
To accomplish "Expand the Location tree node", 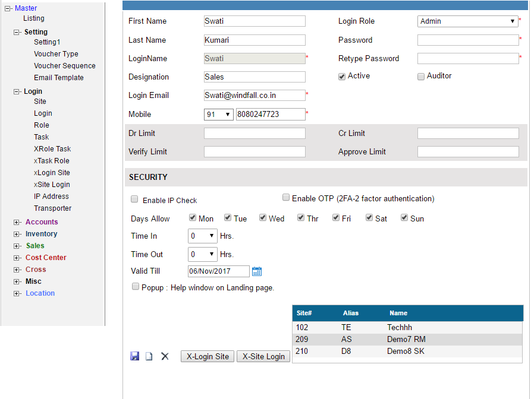I will 16,293.
